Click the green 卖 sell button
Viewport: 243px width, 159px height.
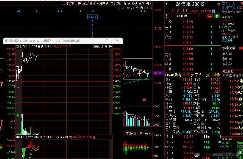click(x=217, y=16)
